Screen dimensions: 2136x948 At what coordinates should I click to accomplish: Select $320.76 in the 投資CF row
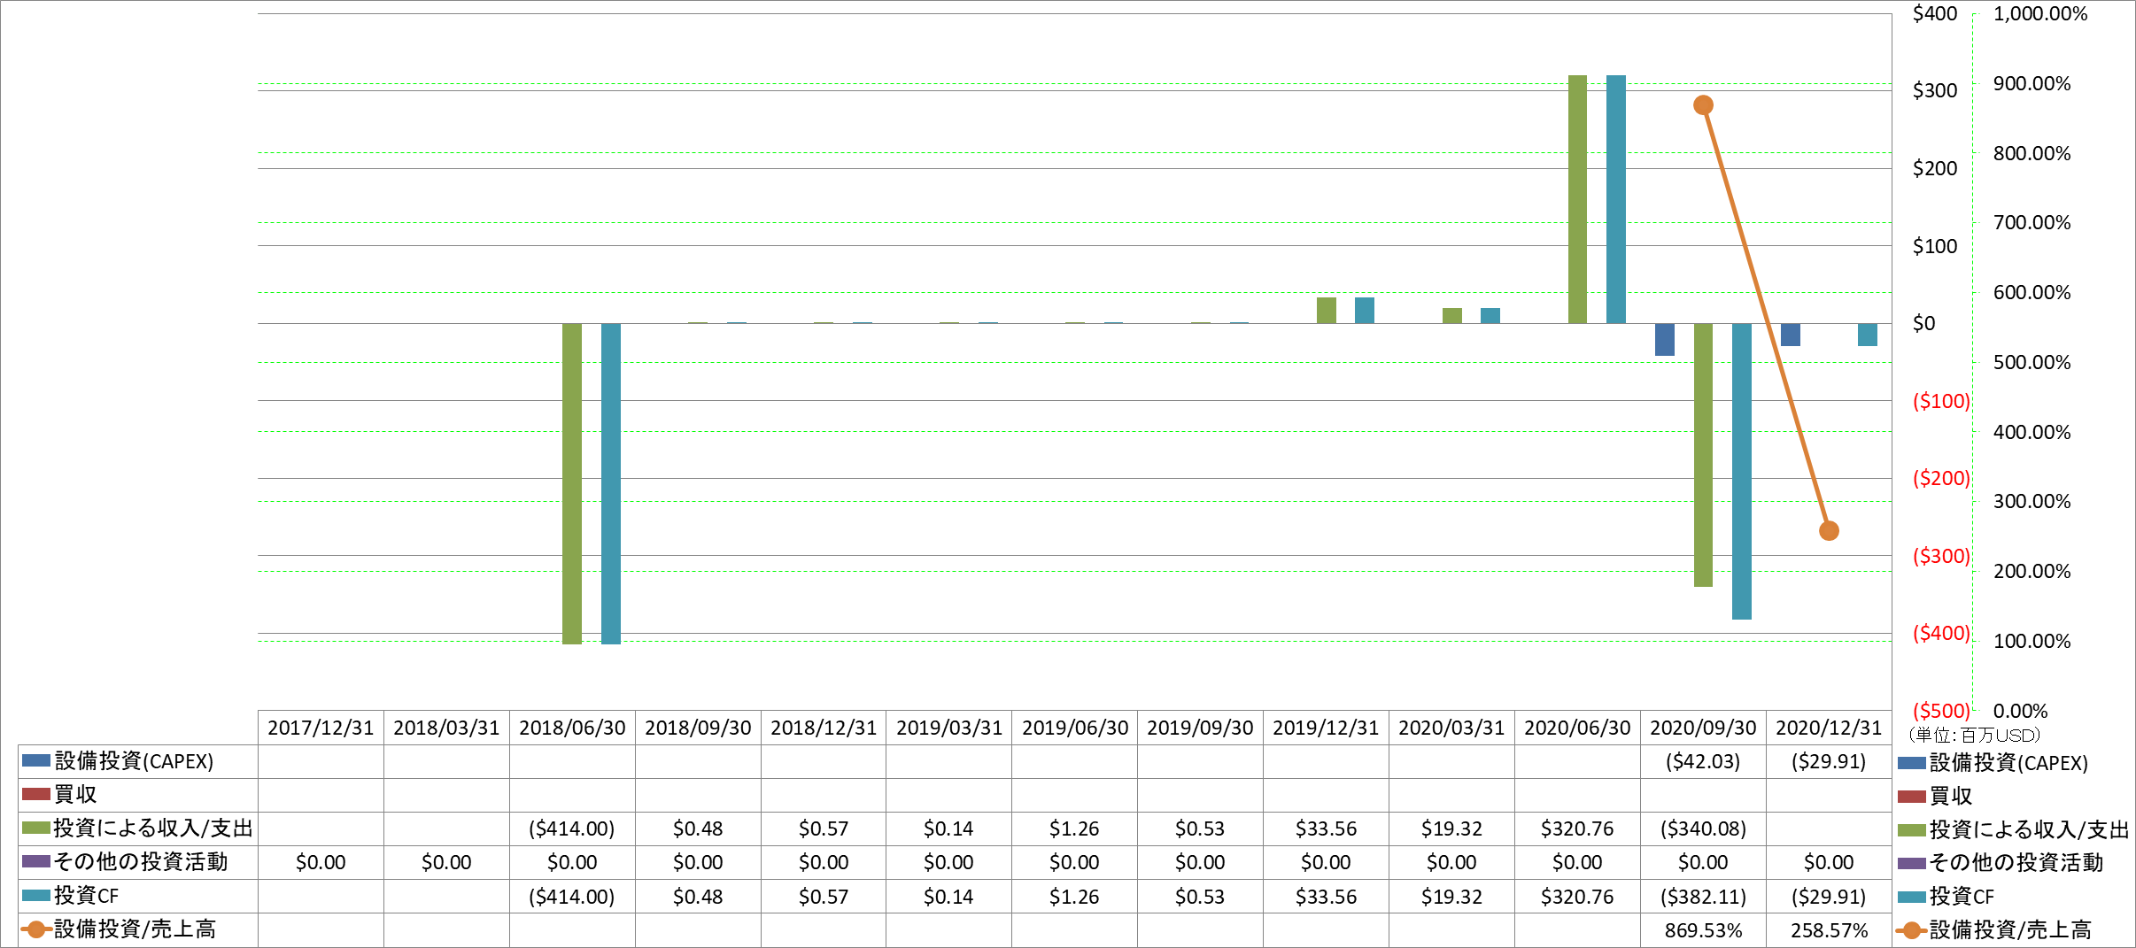point(1577,897)
